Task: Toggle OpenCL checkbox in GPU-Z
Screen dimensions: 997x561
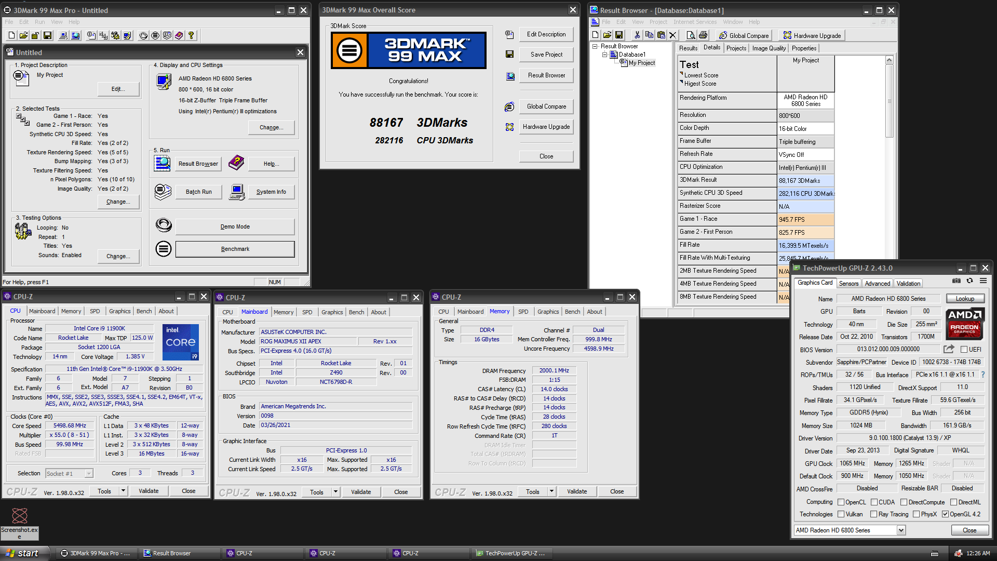Action: pos(841,502)
